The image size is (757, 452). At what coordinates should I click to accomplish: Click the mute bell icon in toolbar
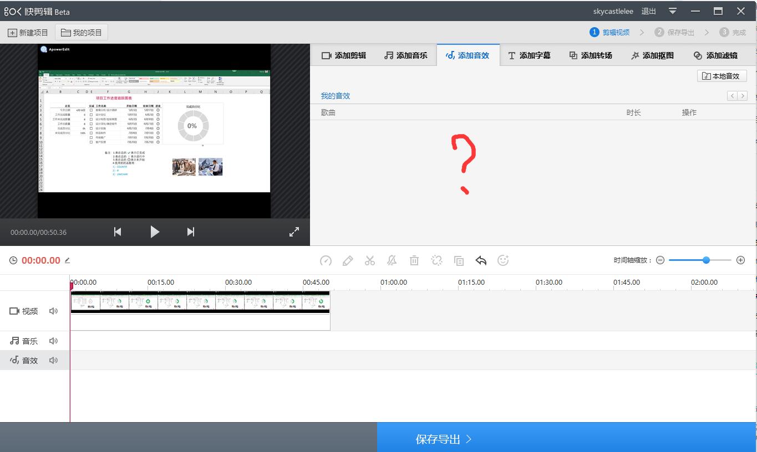(x=392, y=260)
